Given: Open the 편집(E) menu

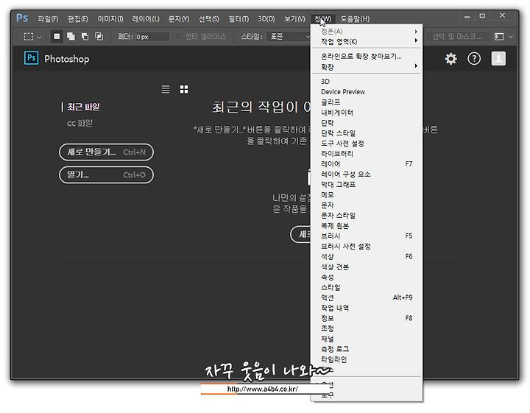Looking at the screenshot, I should click(78, 19).
